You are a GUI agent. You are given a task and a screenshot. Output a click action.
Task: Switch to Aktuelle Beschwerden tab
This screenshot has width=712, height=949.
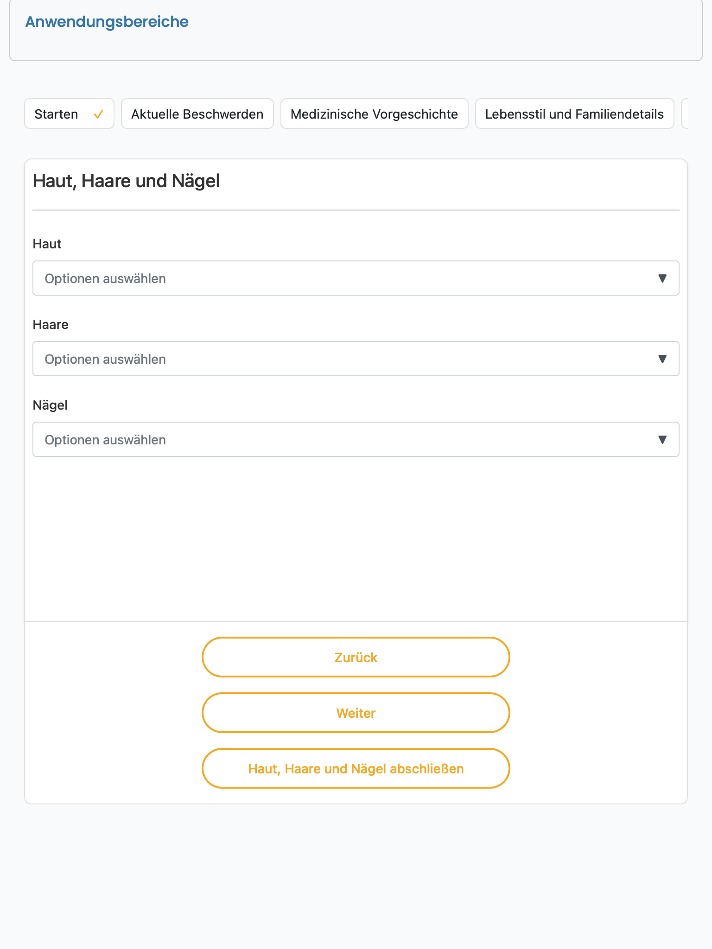pyautogui.click(x=197, y=114)
